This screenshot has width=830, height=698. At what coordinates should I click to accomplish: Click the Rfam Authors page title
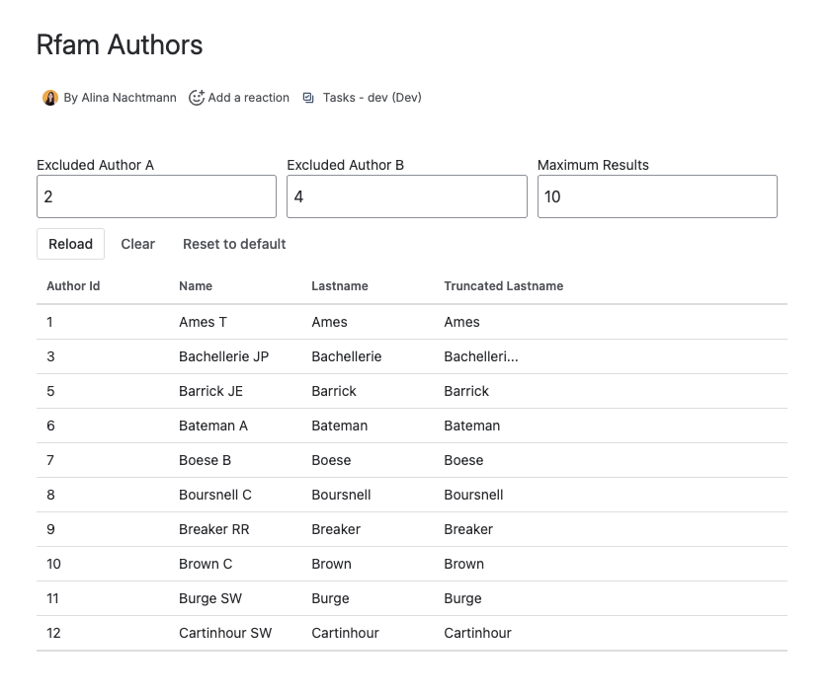point(119,44)
